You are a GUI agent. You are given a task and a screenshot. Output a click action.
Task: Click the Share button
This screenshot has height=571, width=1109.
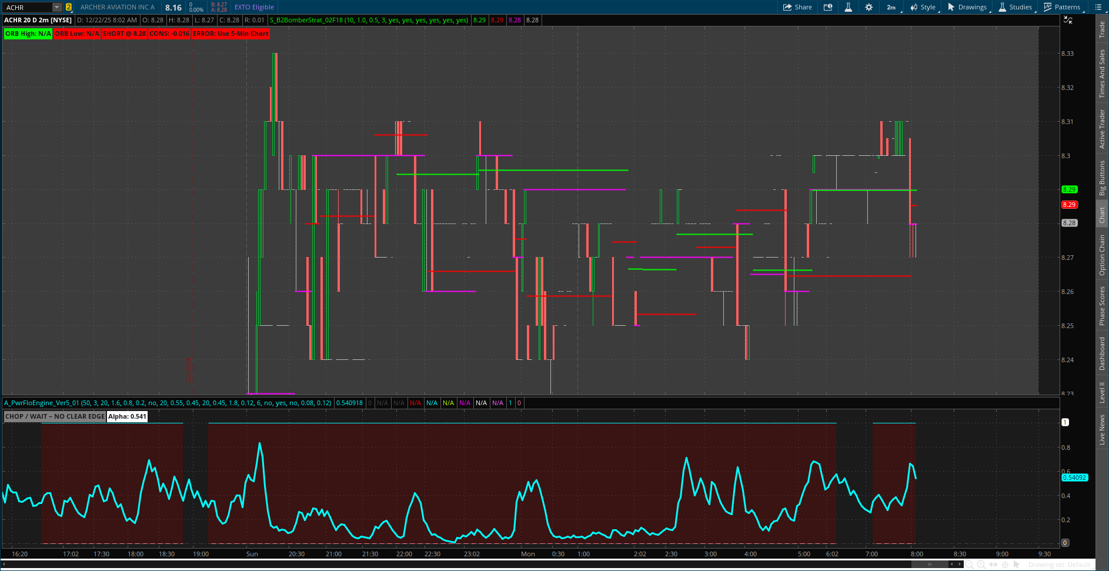(x=797, y=7)
